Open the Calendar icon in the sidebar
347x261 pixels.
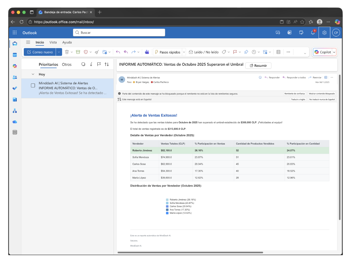[x=15, y=55]
